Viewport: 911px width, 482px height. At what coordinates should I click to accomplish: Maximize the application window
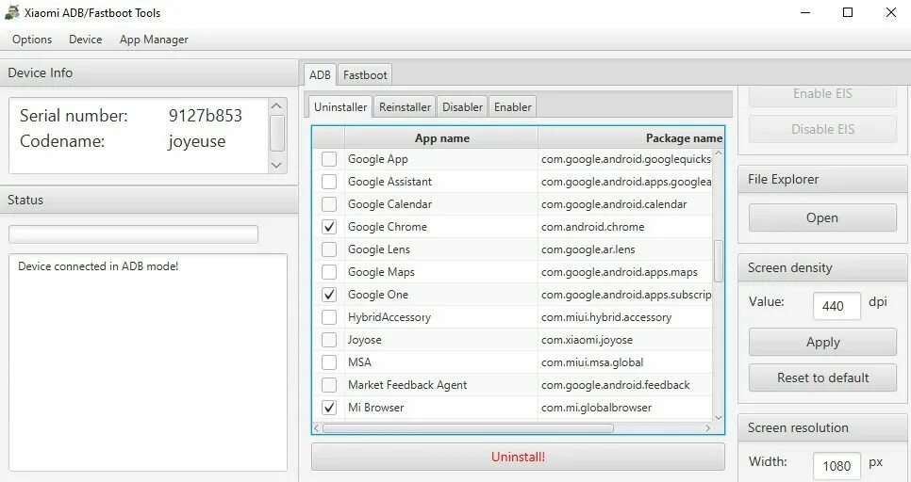click(x=848, y=12)
